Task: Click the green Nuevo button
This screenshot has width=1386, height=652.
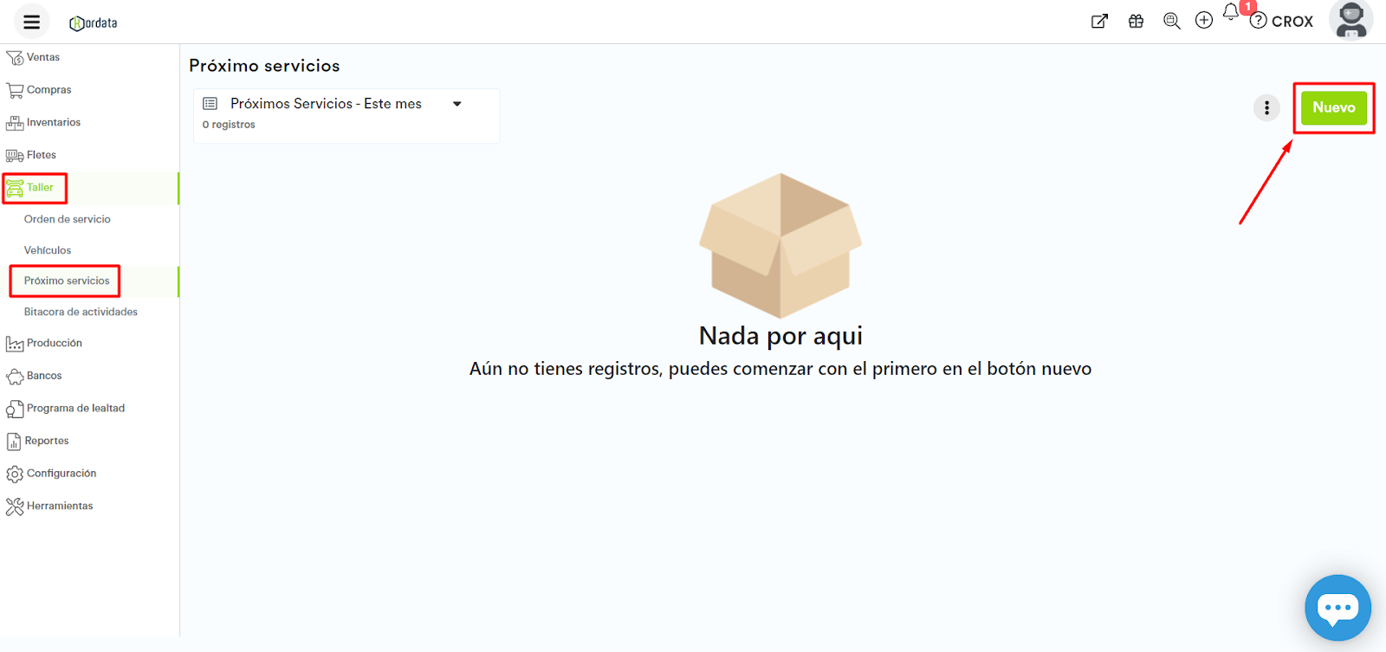Action: (1333, 108)
